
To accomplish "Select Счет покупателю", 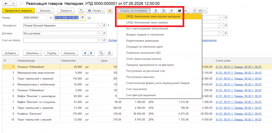I will pyautogui.click(x=159, y=89).
